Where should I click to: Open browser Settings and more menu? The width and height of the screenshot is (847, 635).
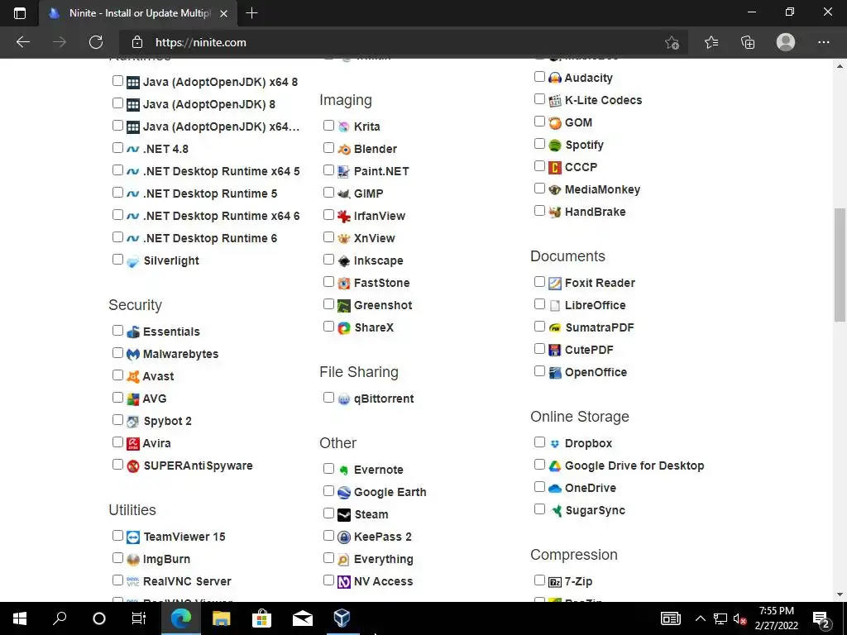(823, 42)
